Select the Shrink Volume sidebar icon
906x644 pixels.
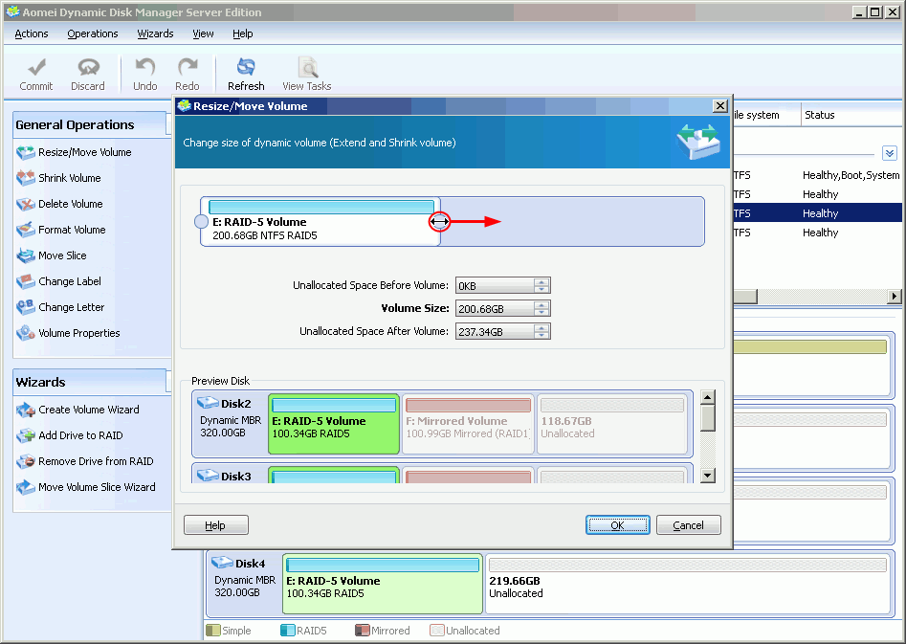pos(26,178)
